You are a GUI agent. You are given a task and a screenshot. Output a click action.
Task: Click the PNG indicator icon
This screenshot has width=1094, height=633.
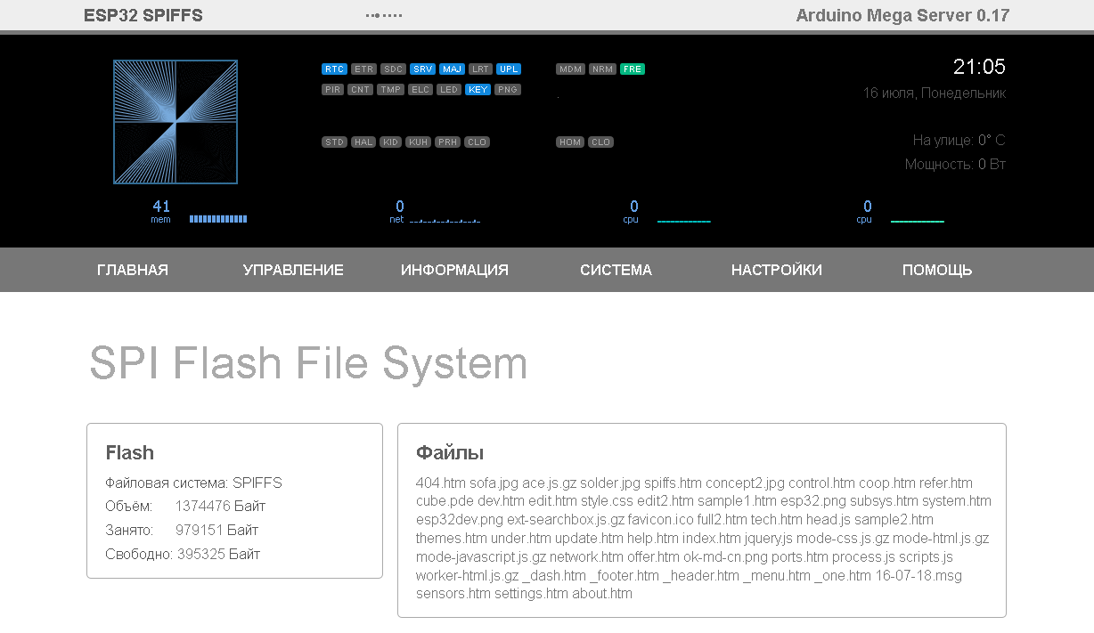[x=507, y=89]
